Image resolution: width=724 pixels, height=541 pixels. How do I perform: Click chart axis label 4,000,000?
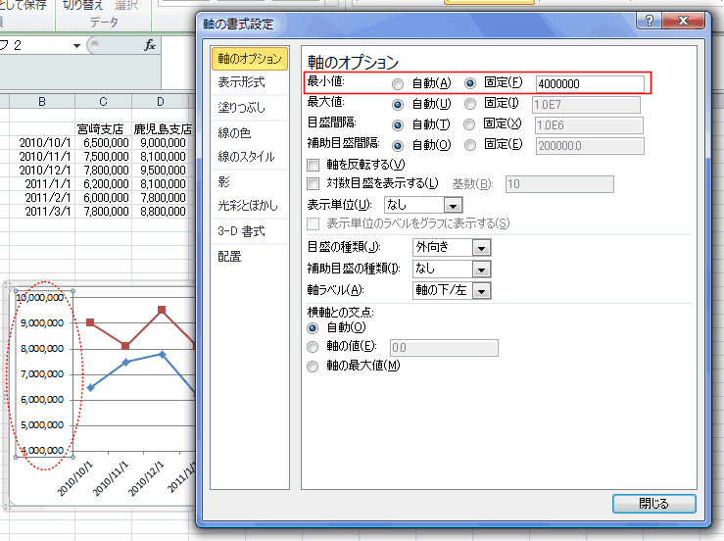(42, 451)
